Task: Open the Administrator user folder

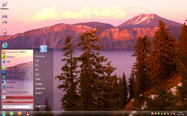Action: (x=40, y=56)
